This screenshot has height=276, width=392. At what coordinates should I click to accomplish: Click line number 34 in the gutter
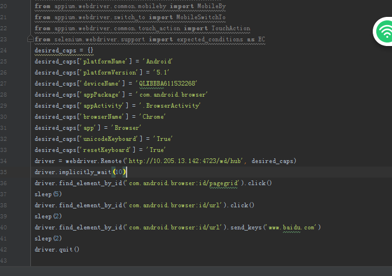point(3,161)
